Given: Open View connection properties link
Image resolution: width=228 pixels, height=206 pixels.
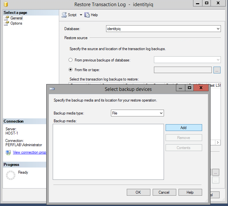Looking at the screenshot, I should [x=29, y=152].
